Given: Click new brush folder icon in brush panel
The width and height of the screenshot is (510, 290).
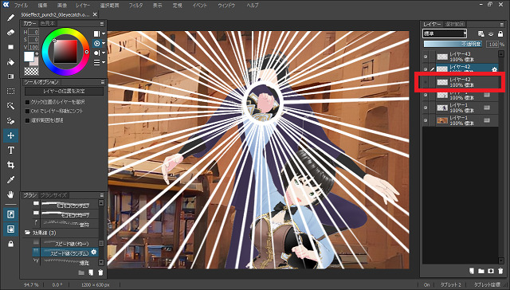Looking at the screenshot, I should tap(81, 272).
